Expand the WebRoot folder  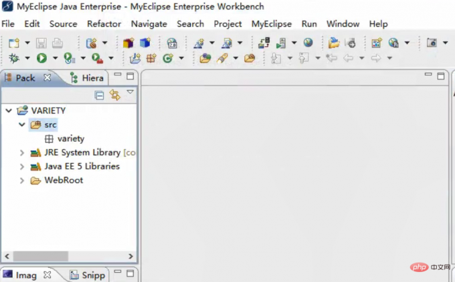pos(22,180)
